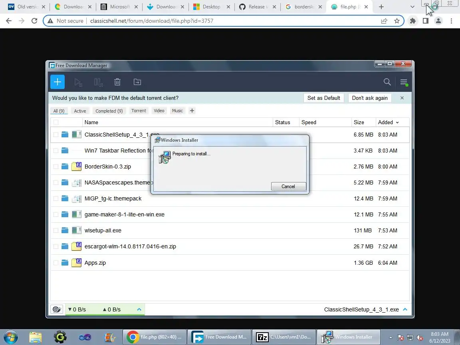Check the Apps.zip row checkbox
This screenshot has height=345, width=460.
click(x=56, y=263)
